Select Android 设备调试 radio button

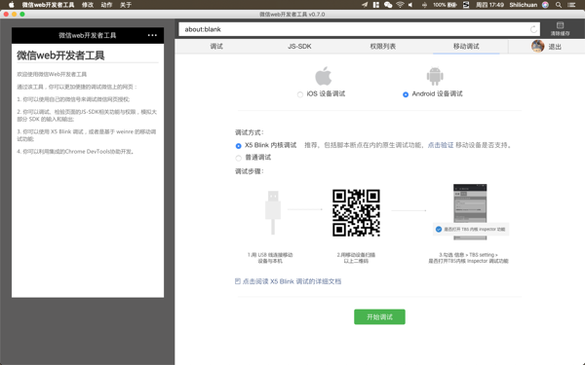[406, 94]
